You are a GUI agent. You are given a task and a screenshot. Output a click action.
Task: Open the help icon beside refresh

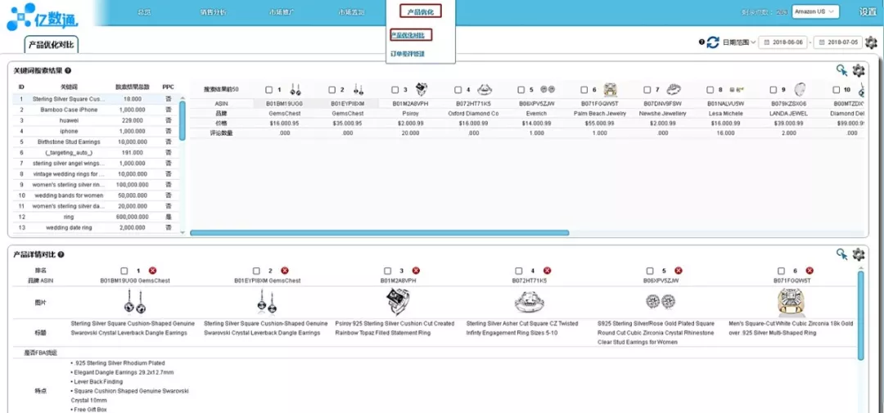[x=702, y=43]
